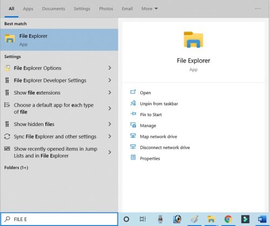Expand Show hidden files arrow
270x226 pixels.
tap(110, 124)
